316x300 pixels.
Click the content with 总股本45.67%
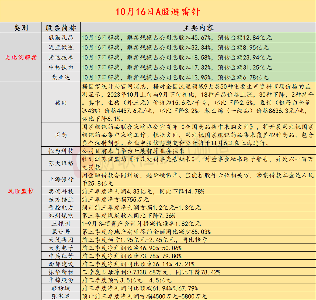(198, 37)
